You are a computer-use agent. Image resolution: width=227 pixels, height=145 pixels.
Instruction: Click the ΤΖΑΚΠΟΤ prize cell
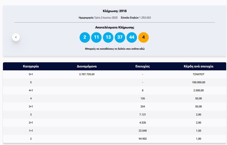[198, 74]
